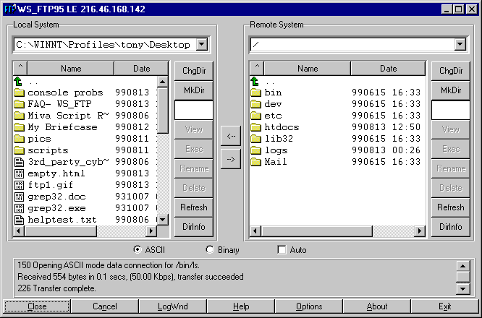The image size is (482, 318).
Task: Click the '3rd_party_cyb~' text file icon
Action: coord(19,162)
